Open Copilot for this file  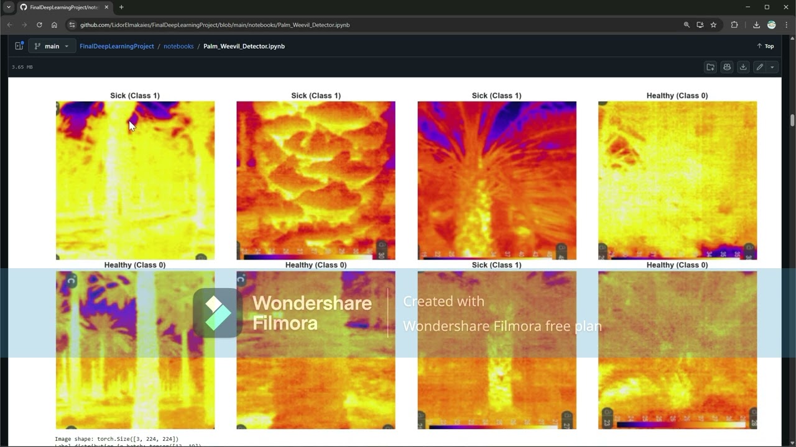tap(727, 67)
